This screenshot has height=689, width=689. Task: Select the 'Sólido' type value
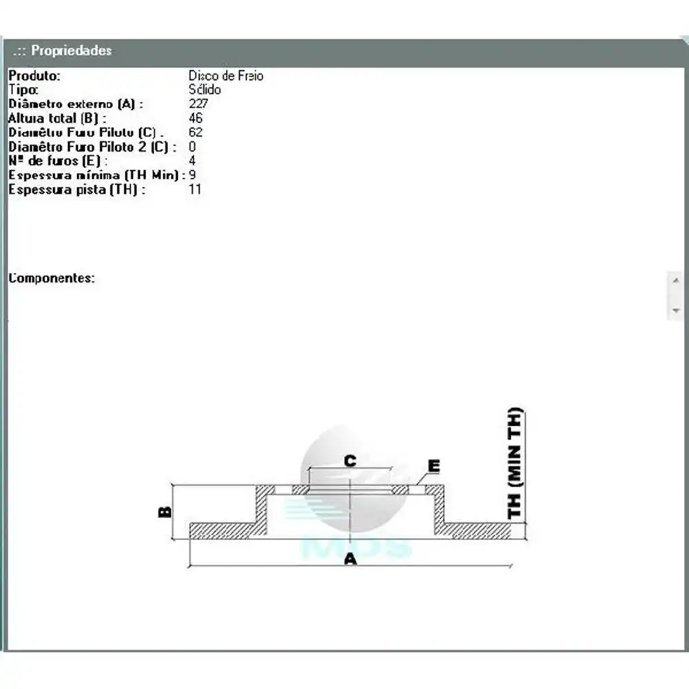click(x=205, y=90)
